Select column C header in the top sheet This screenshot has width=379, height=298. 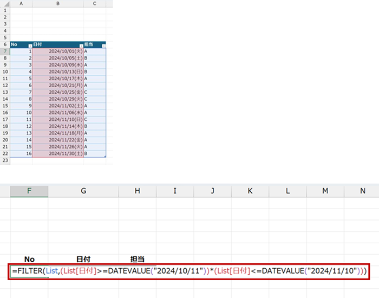click(x=95, y=3)
